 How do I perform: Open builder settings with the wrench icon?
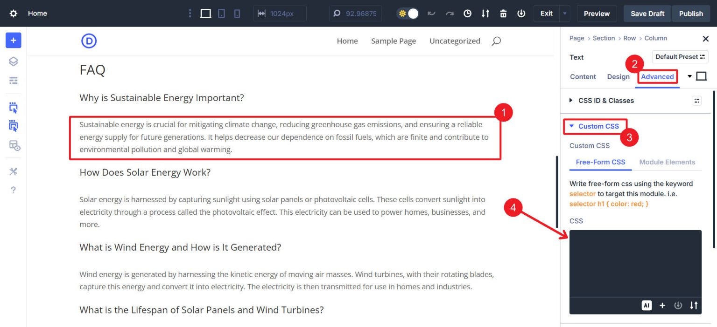(13, 171)
